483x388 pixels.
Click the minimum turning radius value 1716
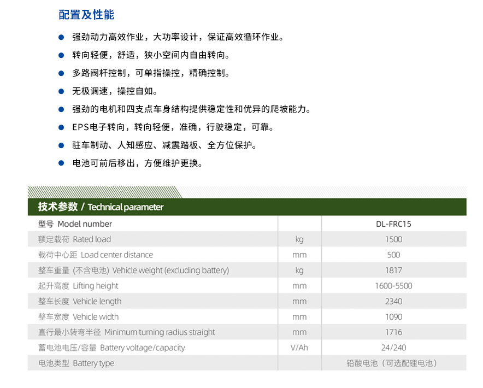[394, 332]
